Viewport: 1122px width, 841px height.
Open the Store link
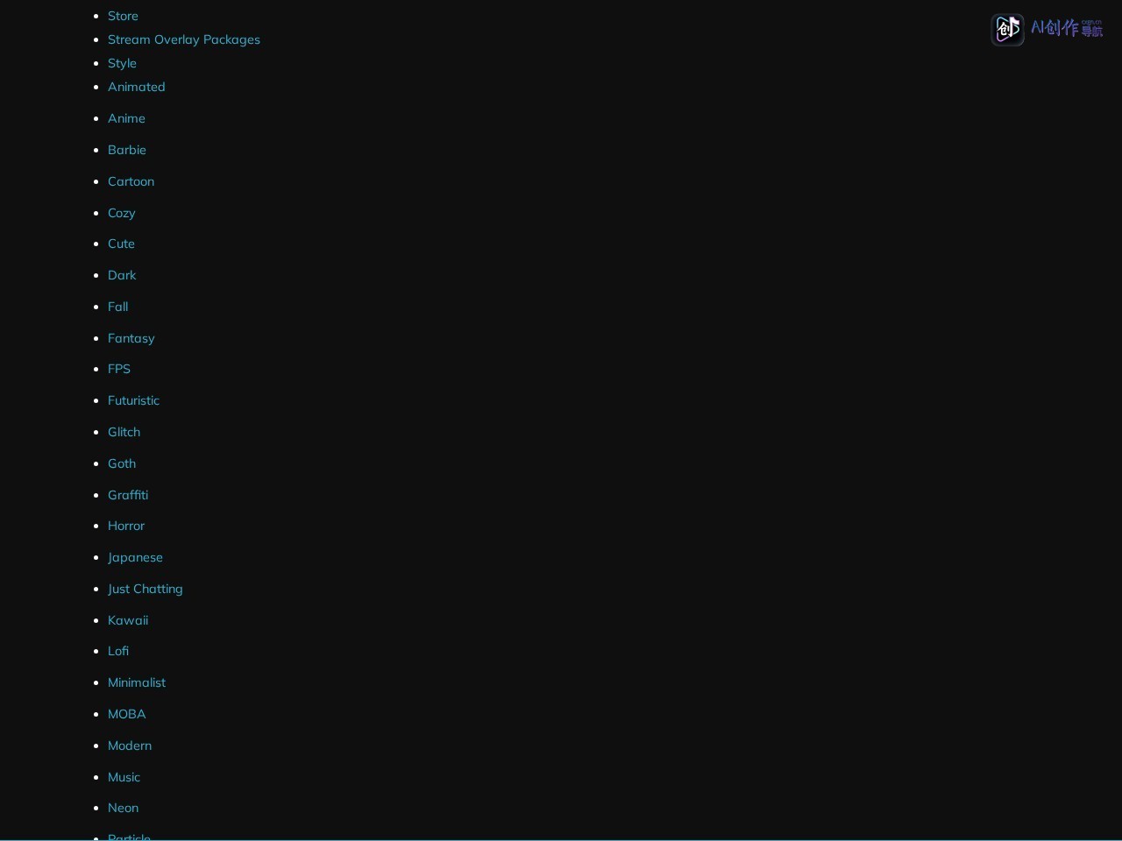point(123,16)
